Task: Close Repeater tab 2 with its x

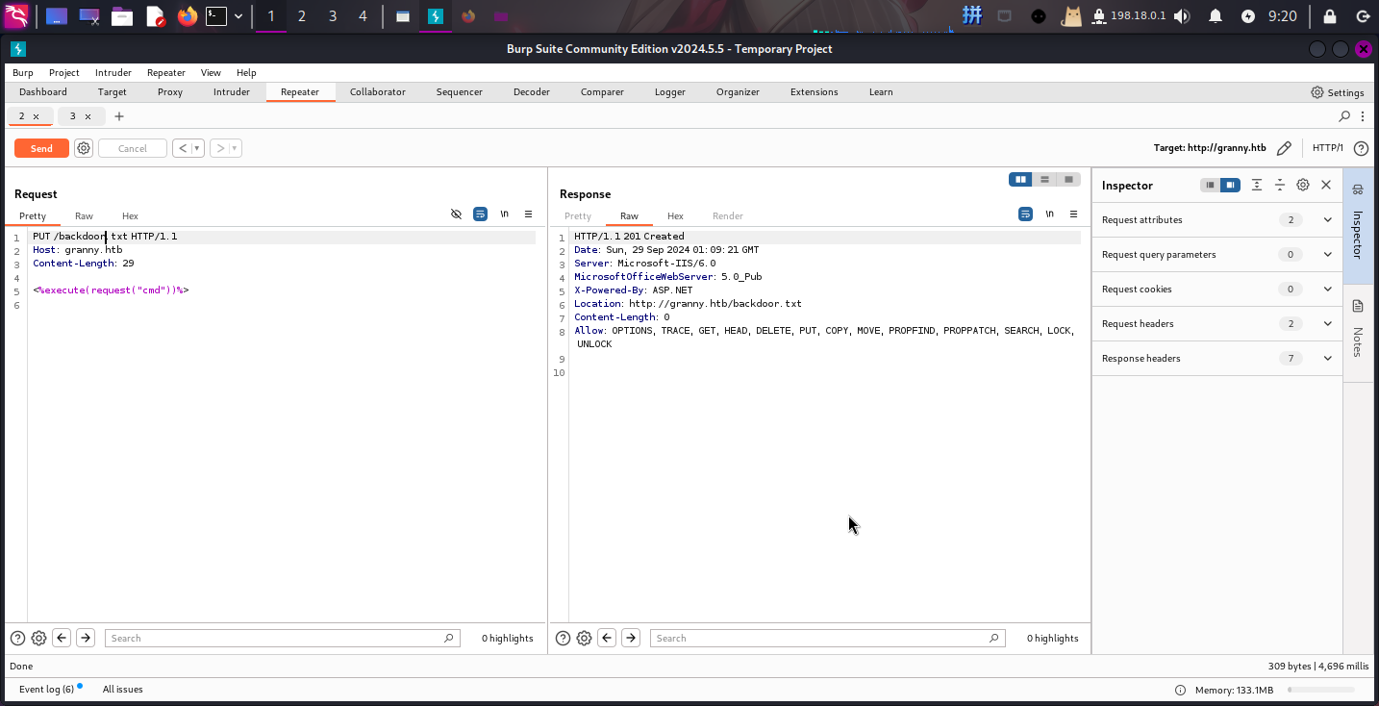Action: 37,116
